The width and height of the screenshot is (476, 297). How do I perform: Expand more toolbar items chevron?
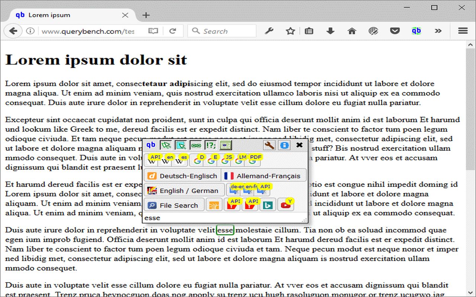[x=438, y=31]
